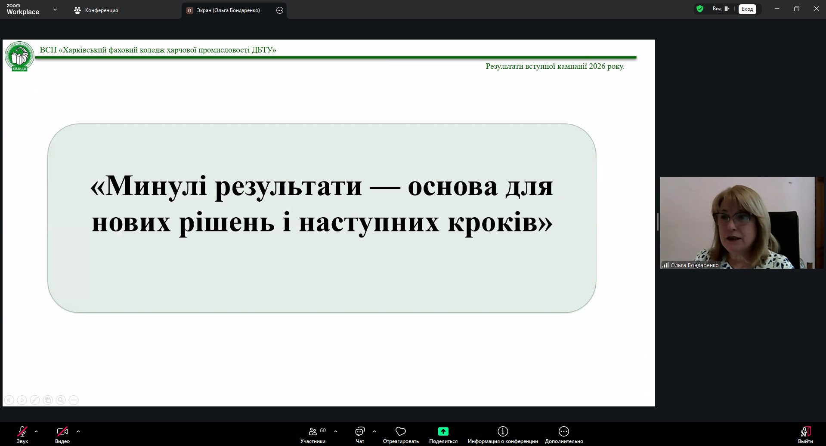Image resolution: width=826 pixels, height=446 pixels.
Task: Leave the meeting via Выйти
Action: click(805, 434)
